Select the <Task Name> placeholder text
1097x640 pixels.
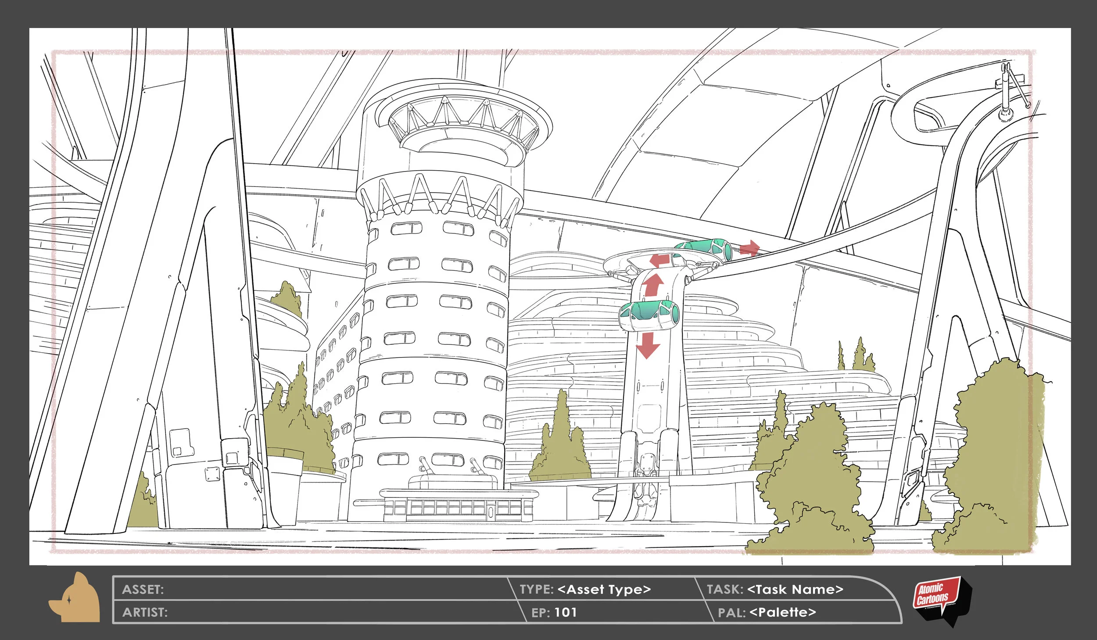[795, 589]
